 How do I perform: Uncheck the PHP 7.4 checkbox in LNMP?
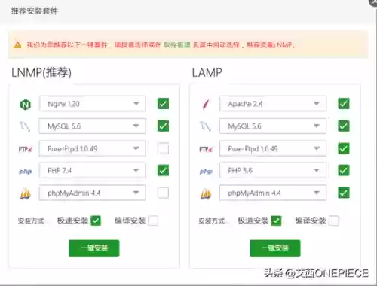pos(163,170)
